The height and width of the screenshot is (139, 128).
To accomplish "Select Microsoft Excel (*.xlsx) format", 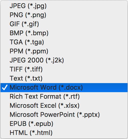I will (x=64, y=106).
